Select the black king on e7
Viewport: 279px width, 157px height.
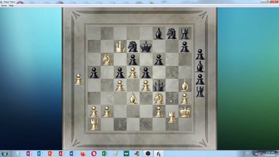(146, 47)
